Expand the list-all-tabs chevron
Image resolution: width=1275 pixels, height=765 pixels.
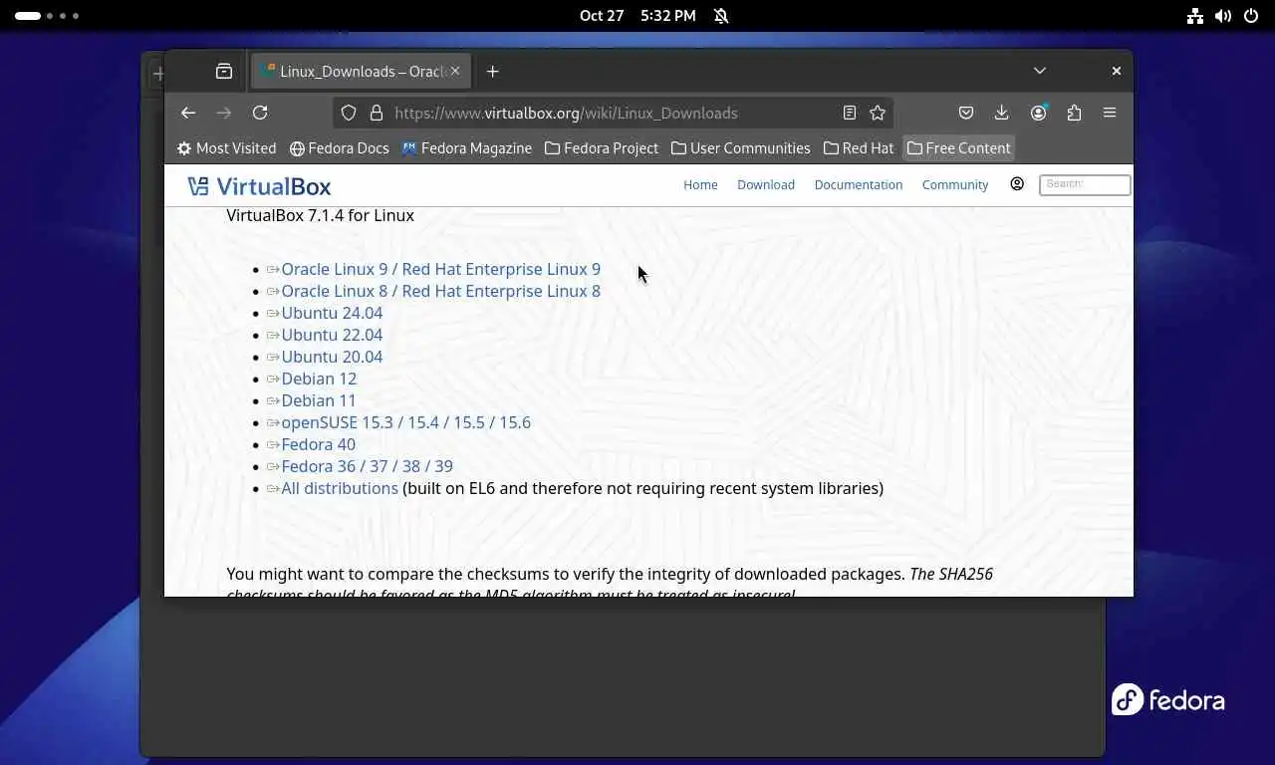pos(1039,71)
